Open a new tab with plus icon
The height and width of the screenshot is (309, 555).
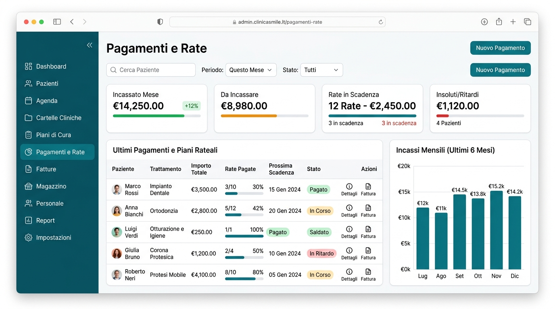tap(513, 22)
